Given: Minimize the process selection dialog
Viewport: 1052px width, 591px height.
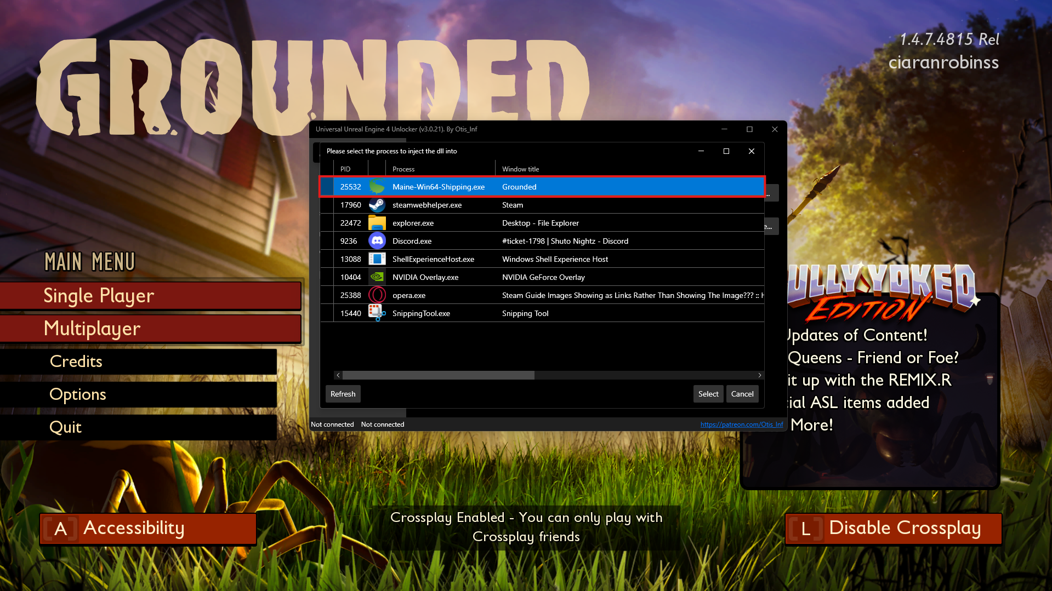Looking at the screenshot, I should tap(701, 151).
